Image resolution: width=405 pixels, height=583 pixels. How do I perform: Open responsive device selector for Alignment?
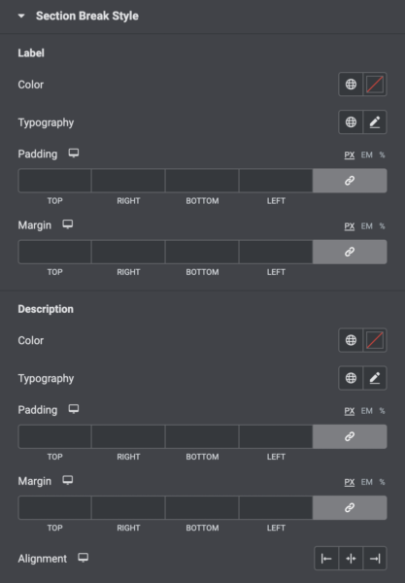(x=84, y=558)
